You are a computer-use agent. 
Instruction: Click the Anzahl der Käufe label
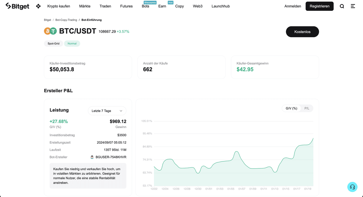pyautogui.click(x=155, y=63)
